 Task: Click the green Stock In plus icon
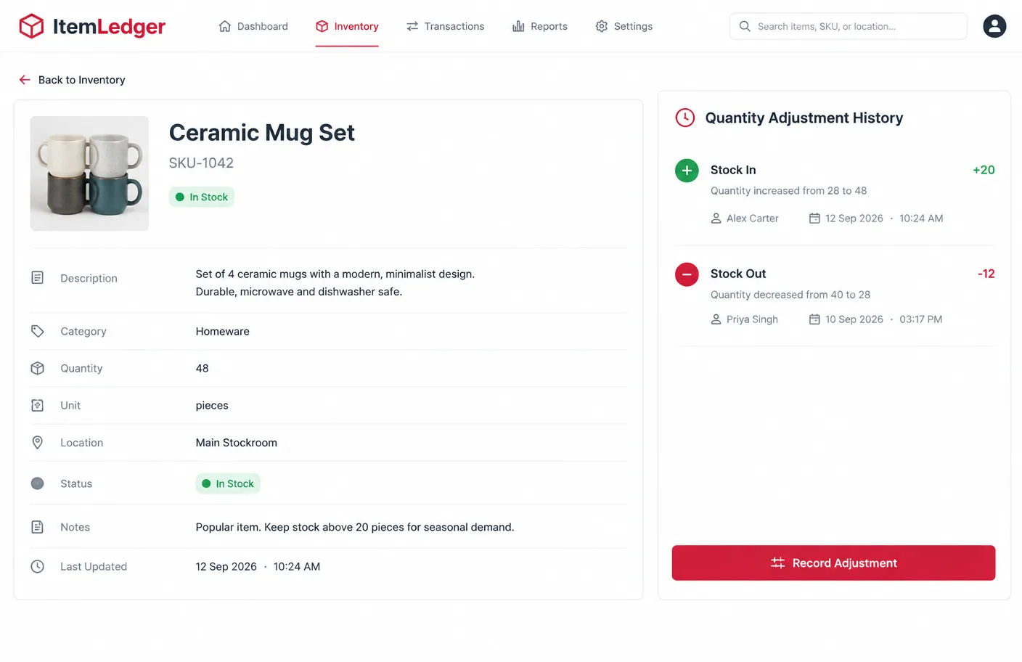click(x=687, y=171)
